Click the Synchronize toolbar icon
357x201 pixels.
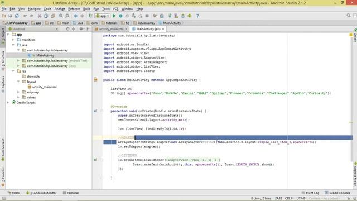click(17, 16)
